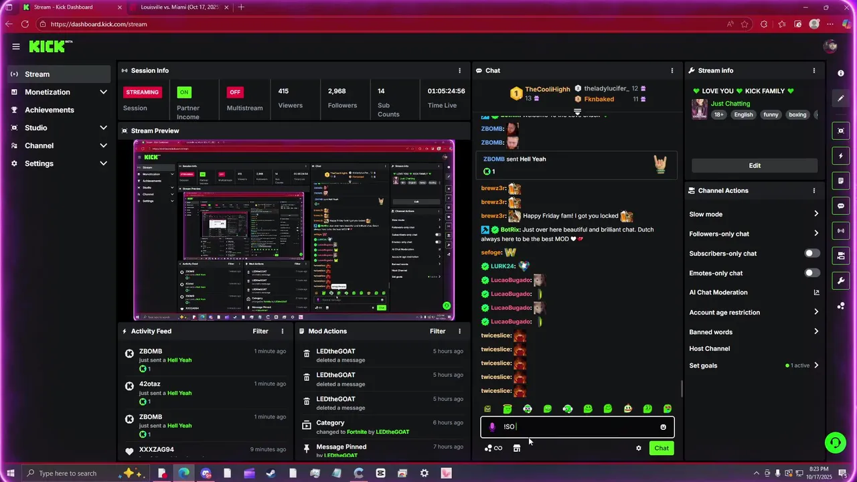Open Stream info panel three-dot menu

coord(814,70)
